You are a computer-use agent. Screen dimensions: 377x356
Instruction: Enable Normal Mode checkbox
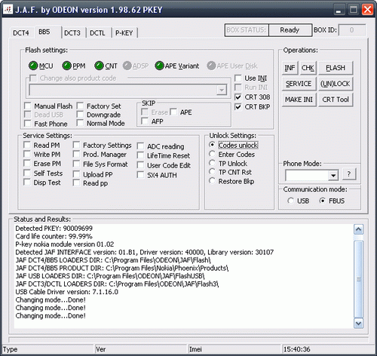[80, 123]
